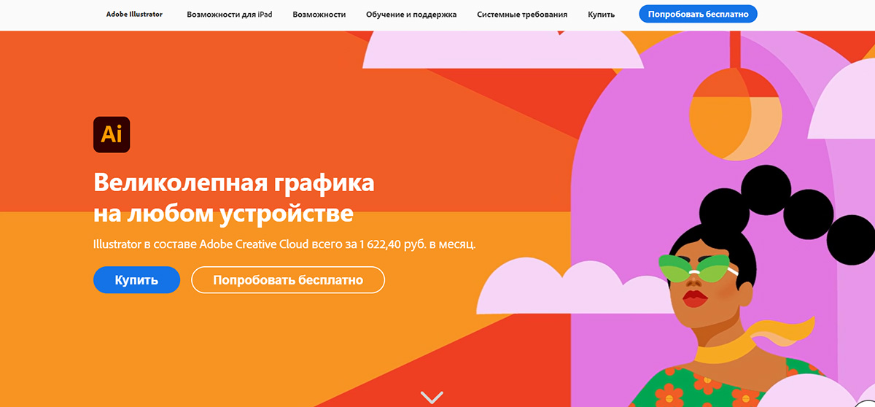Click the Ai Illustrator logo icon
The image size is (875, 407).
(112, 134)
